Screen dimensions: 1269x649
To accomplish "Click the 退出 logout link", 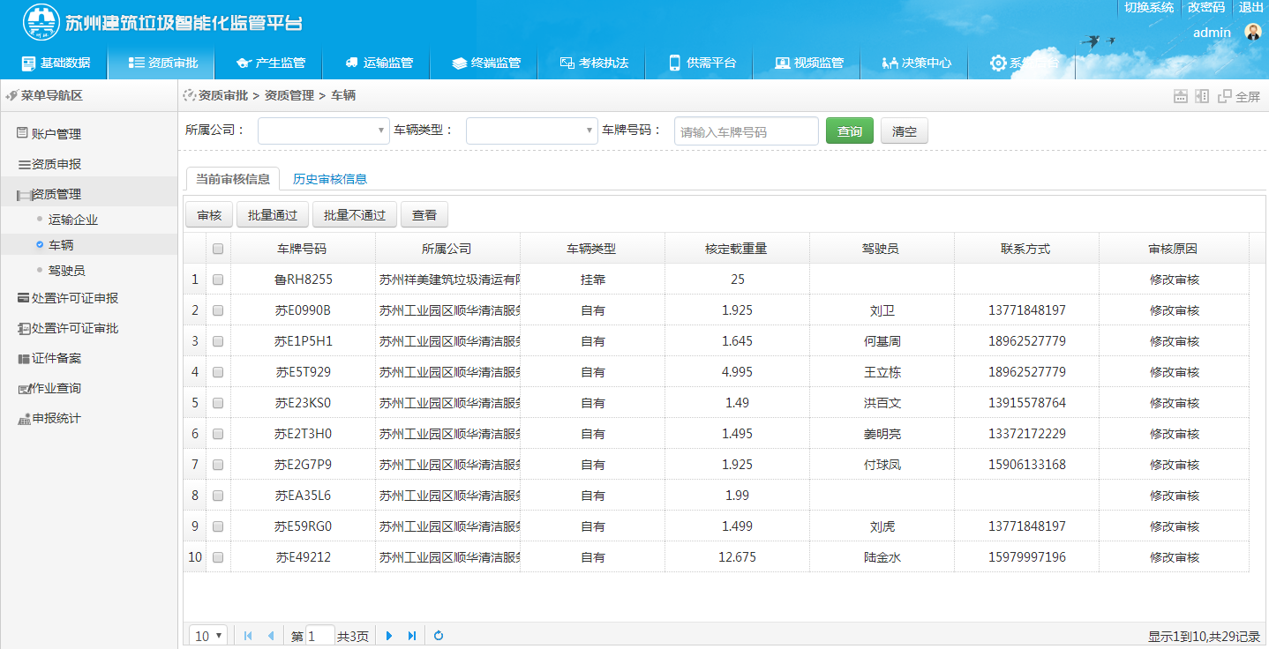I will (1251, 7).
